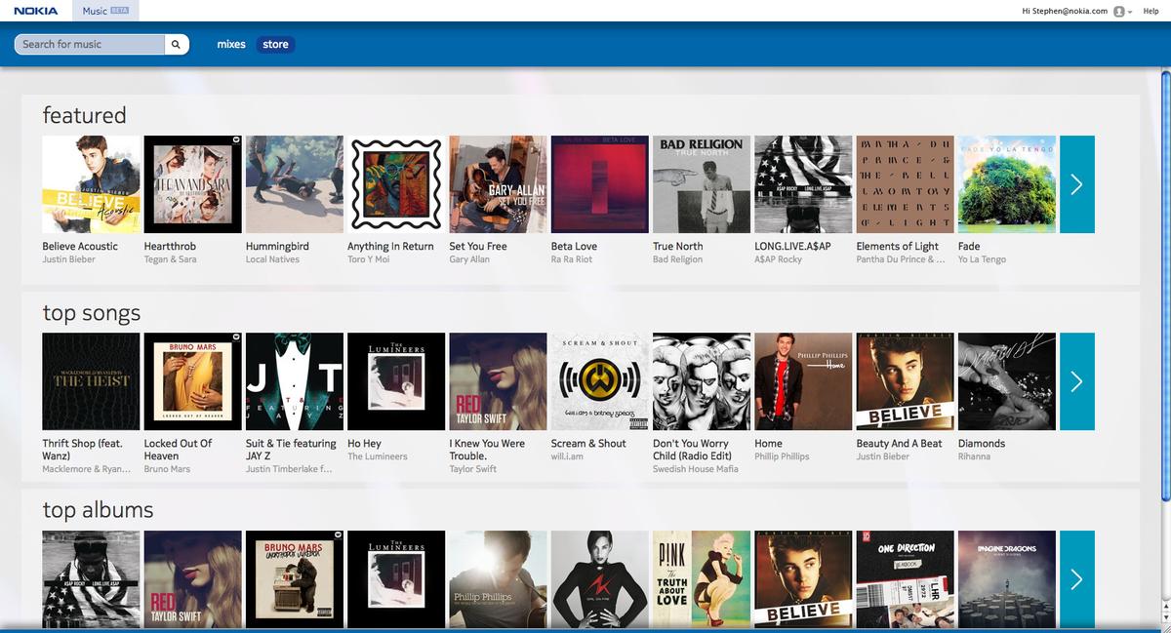Open the Phillip Phillips Home cover
Image resolution: width=1171 pixels, height=633 pixels.
click(x=803, y=381)
